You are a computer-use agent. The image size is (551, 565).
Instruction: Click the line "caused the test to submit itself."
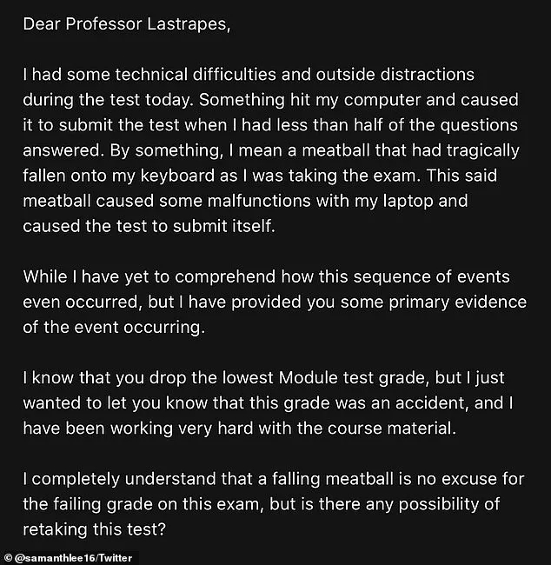[x=149, y=226]
